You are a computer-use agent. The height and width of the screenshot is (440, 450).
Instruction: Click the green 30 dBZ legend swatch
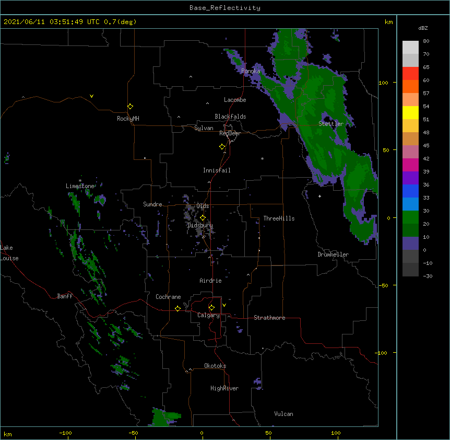pos(410,217)
